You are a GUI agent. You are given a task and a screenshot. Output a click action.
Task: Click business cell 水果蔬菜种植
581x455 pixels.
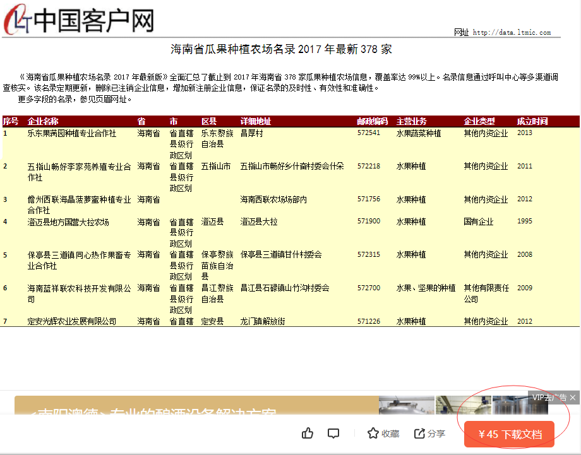419,133
